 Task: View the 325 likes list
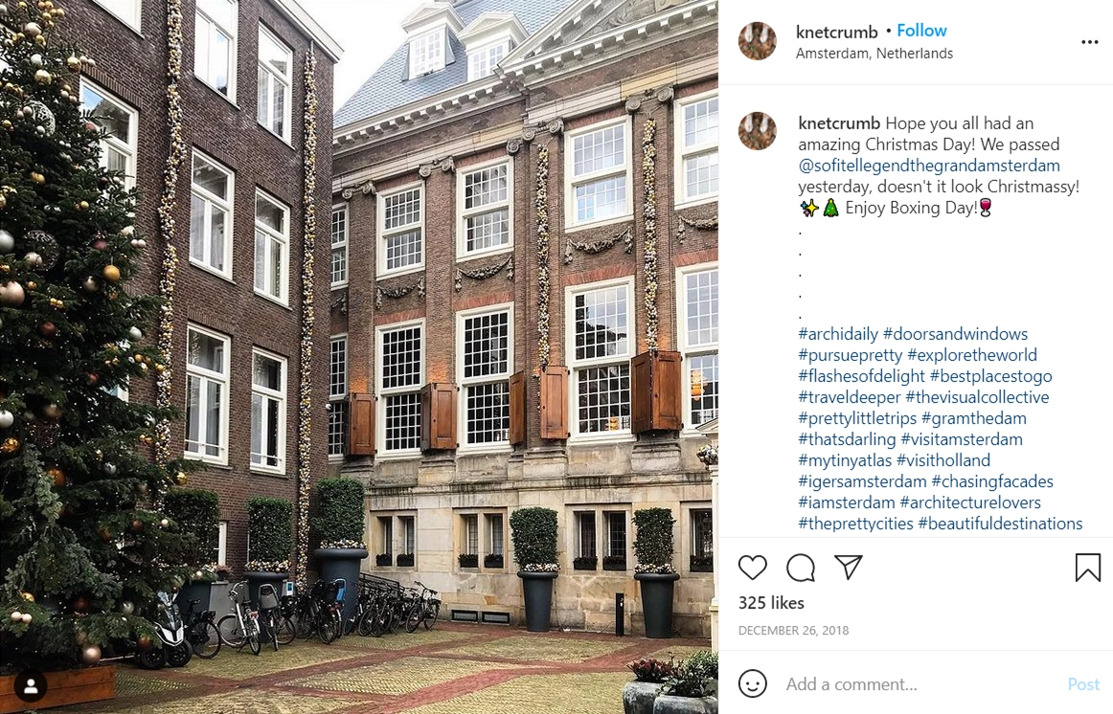pos(771,603)
